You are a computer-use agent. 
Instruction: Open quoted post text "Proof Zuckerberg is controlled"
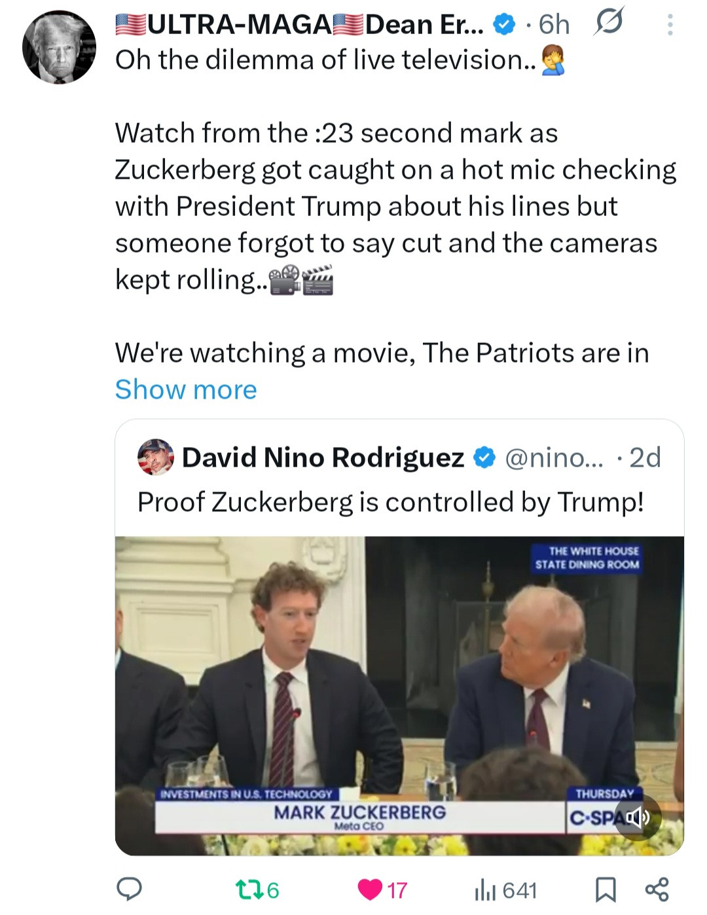[390, 502]
